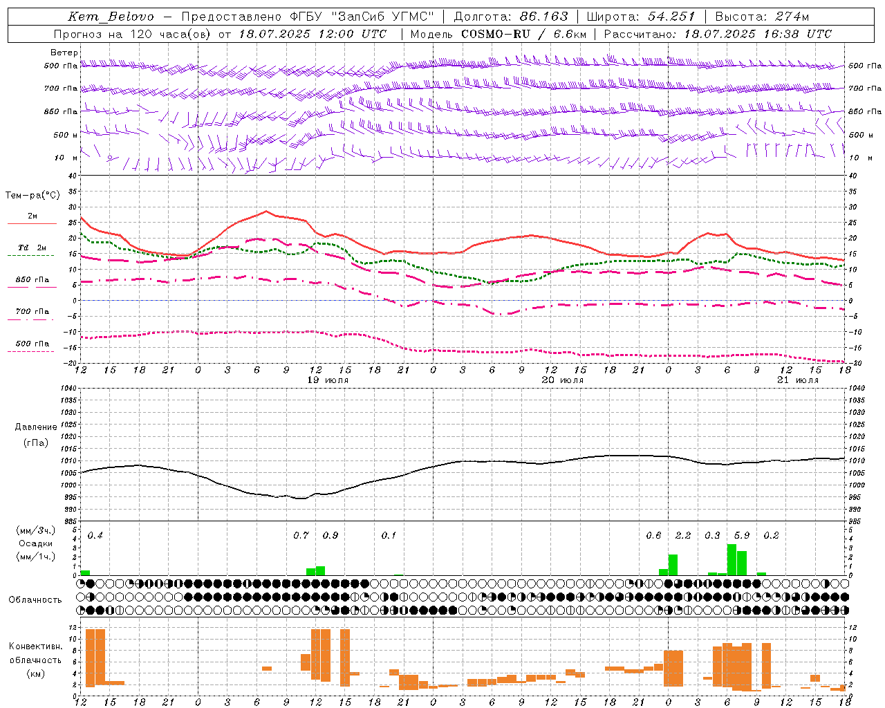
Task: Click the station name Kem_Belovo in the header
Action: coord(111,17)
